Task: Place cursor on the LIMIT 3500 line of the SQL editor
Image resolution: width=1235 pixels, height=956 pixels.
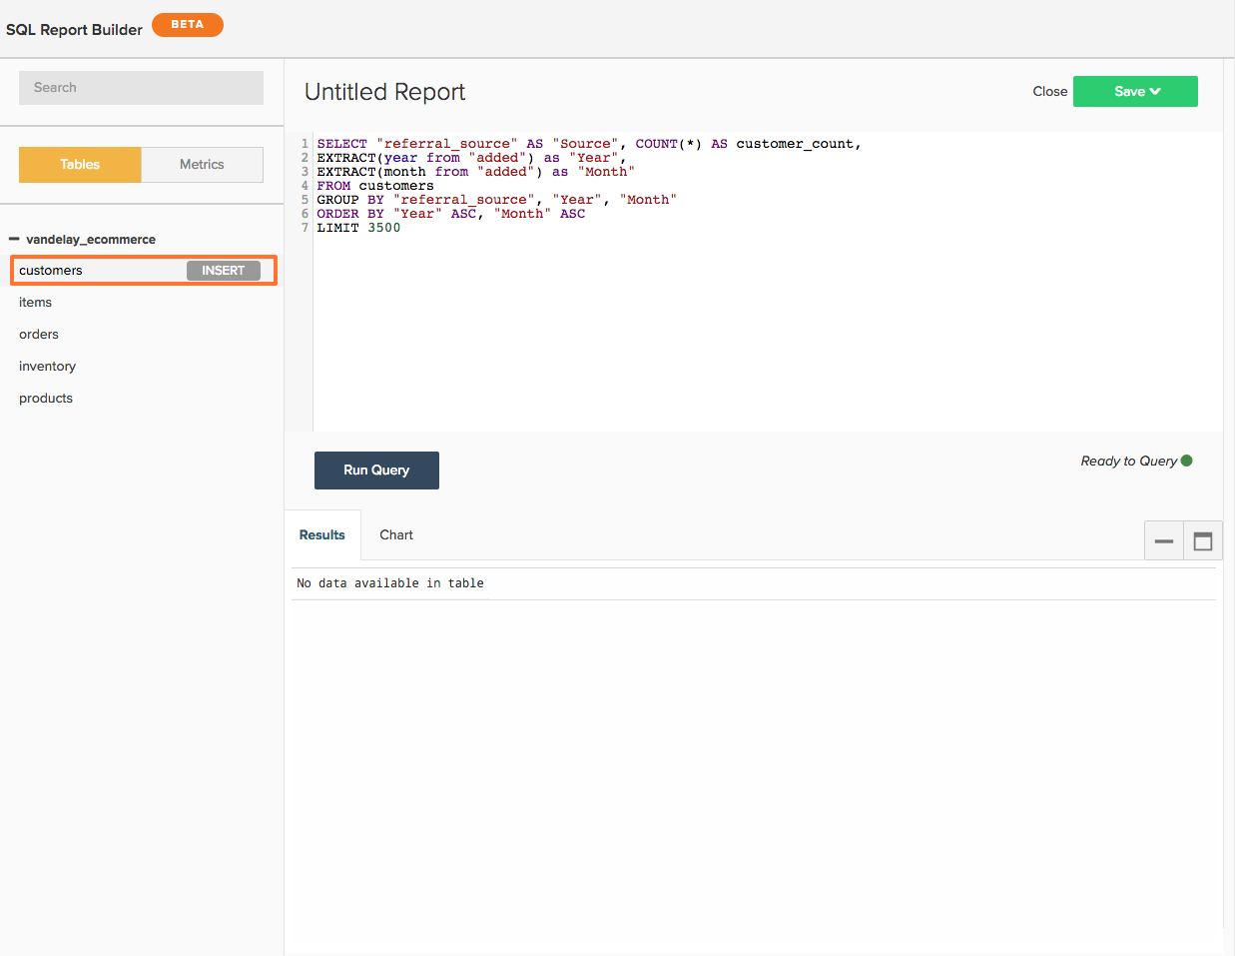Action: (x=359, y=228)
